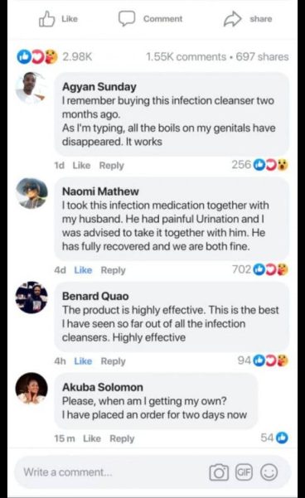Tap the share arrow icon

pyautogui.click(x=233, y=19)
